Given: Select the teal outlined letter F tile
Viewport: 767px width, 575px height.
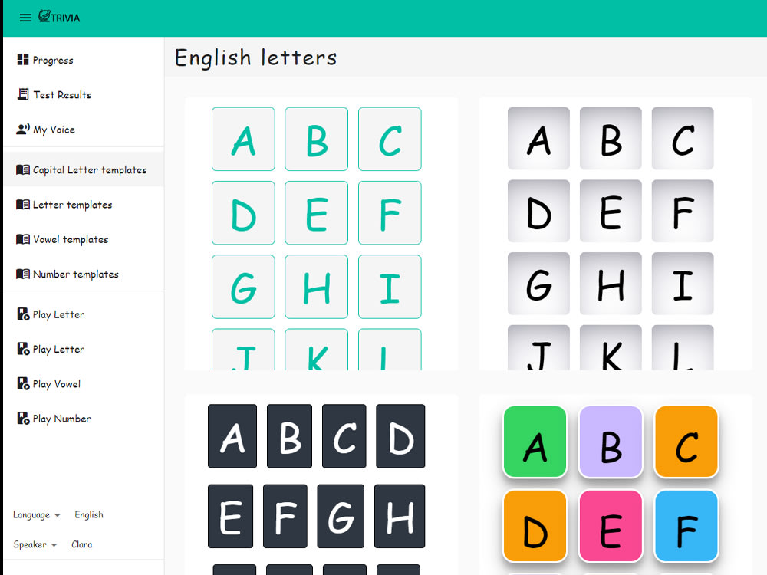Looking at the screenshot, I should pos(390,212).
